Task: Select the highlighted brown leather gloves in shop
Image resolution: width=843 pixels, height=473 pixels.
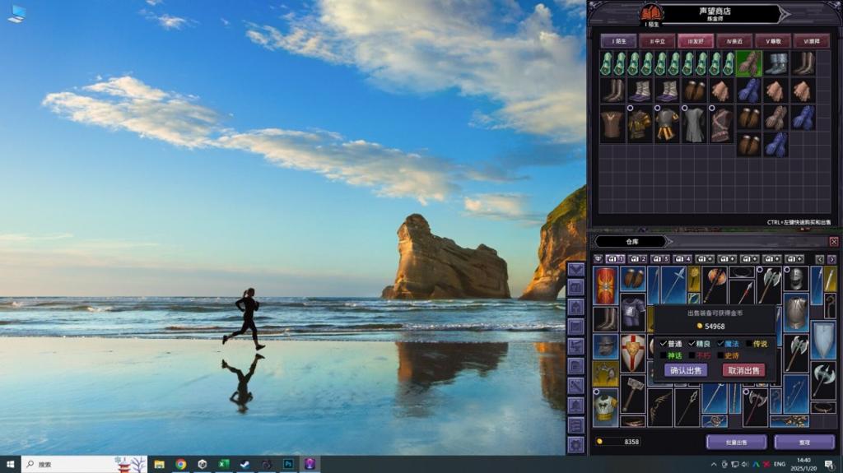Action: click(x=748, y=63)
